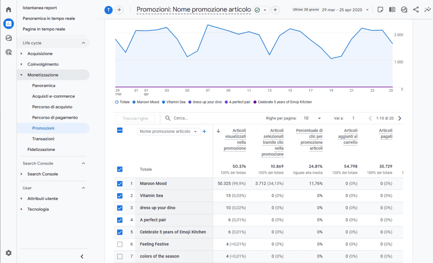Image resolution: width=433 pixels, height=263 pixels.
Task: Sort by Articoli pagati column
Action: pos(386,134)
